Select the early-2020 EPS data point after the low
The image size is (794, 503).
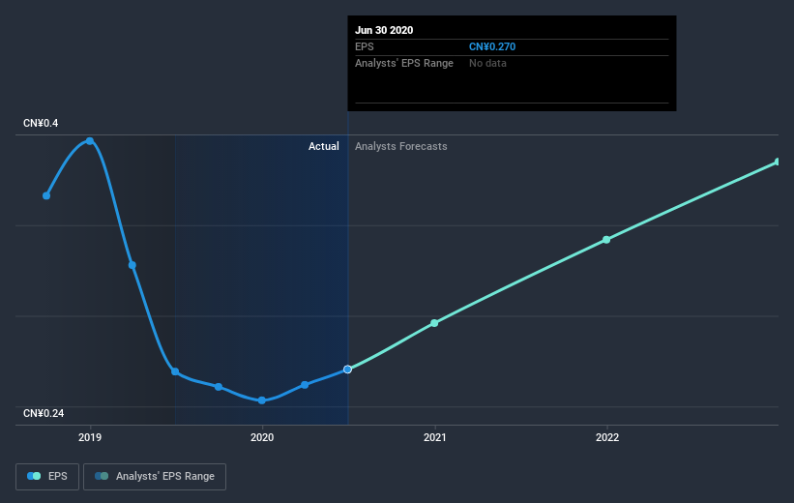pyautogui.click(x=305, y=385)
